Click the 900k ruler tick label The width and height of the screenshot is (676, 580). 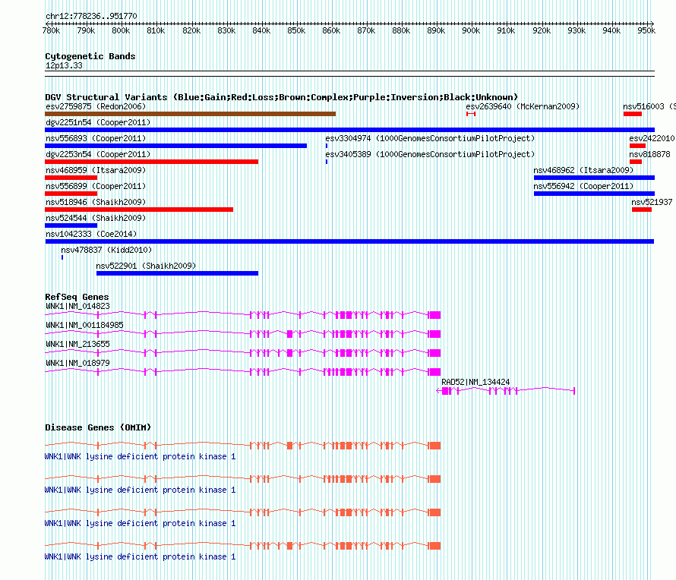(471, 31)
